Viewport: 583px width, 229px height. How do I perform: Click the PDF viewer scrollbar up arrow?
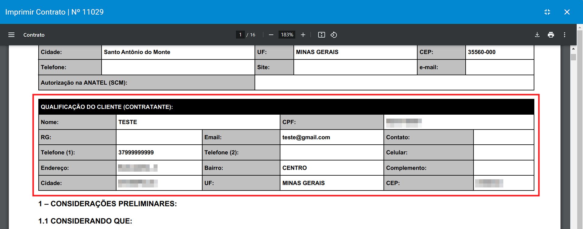[573, 49]
